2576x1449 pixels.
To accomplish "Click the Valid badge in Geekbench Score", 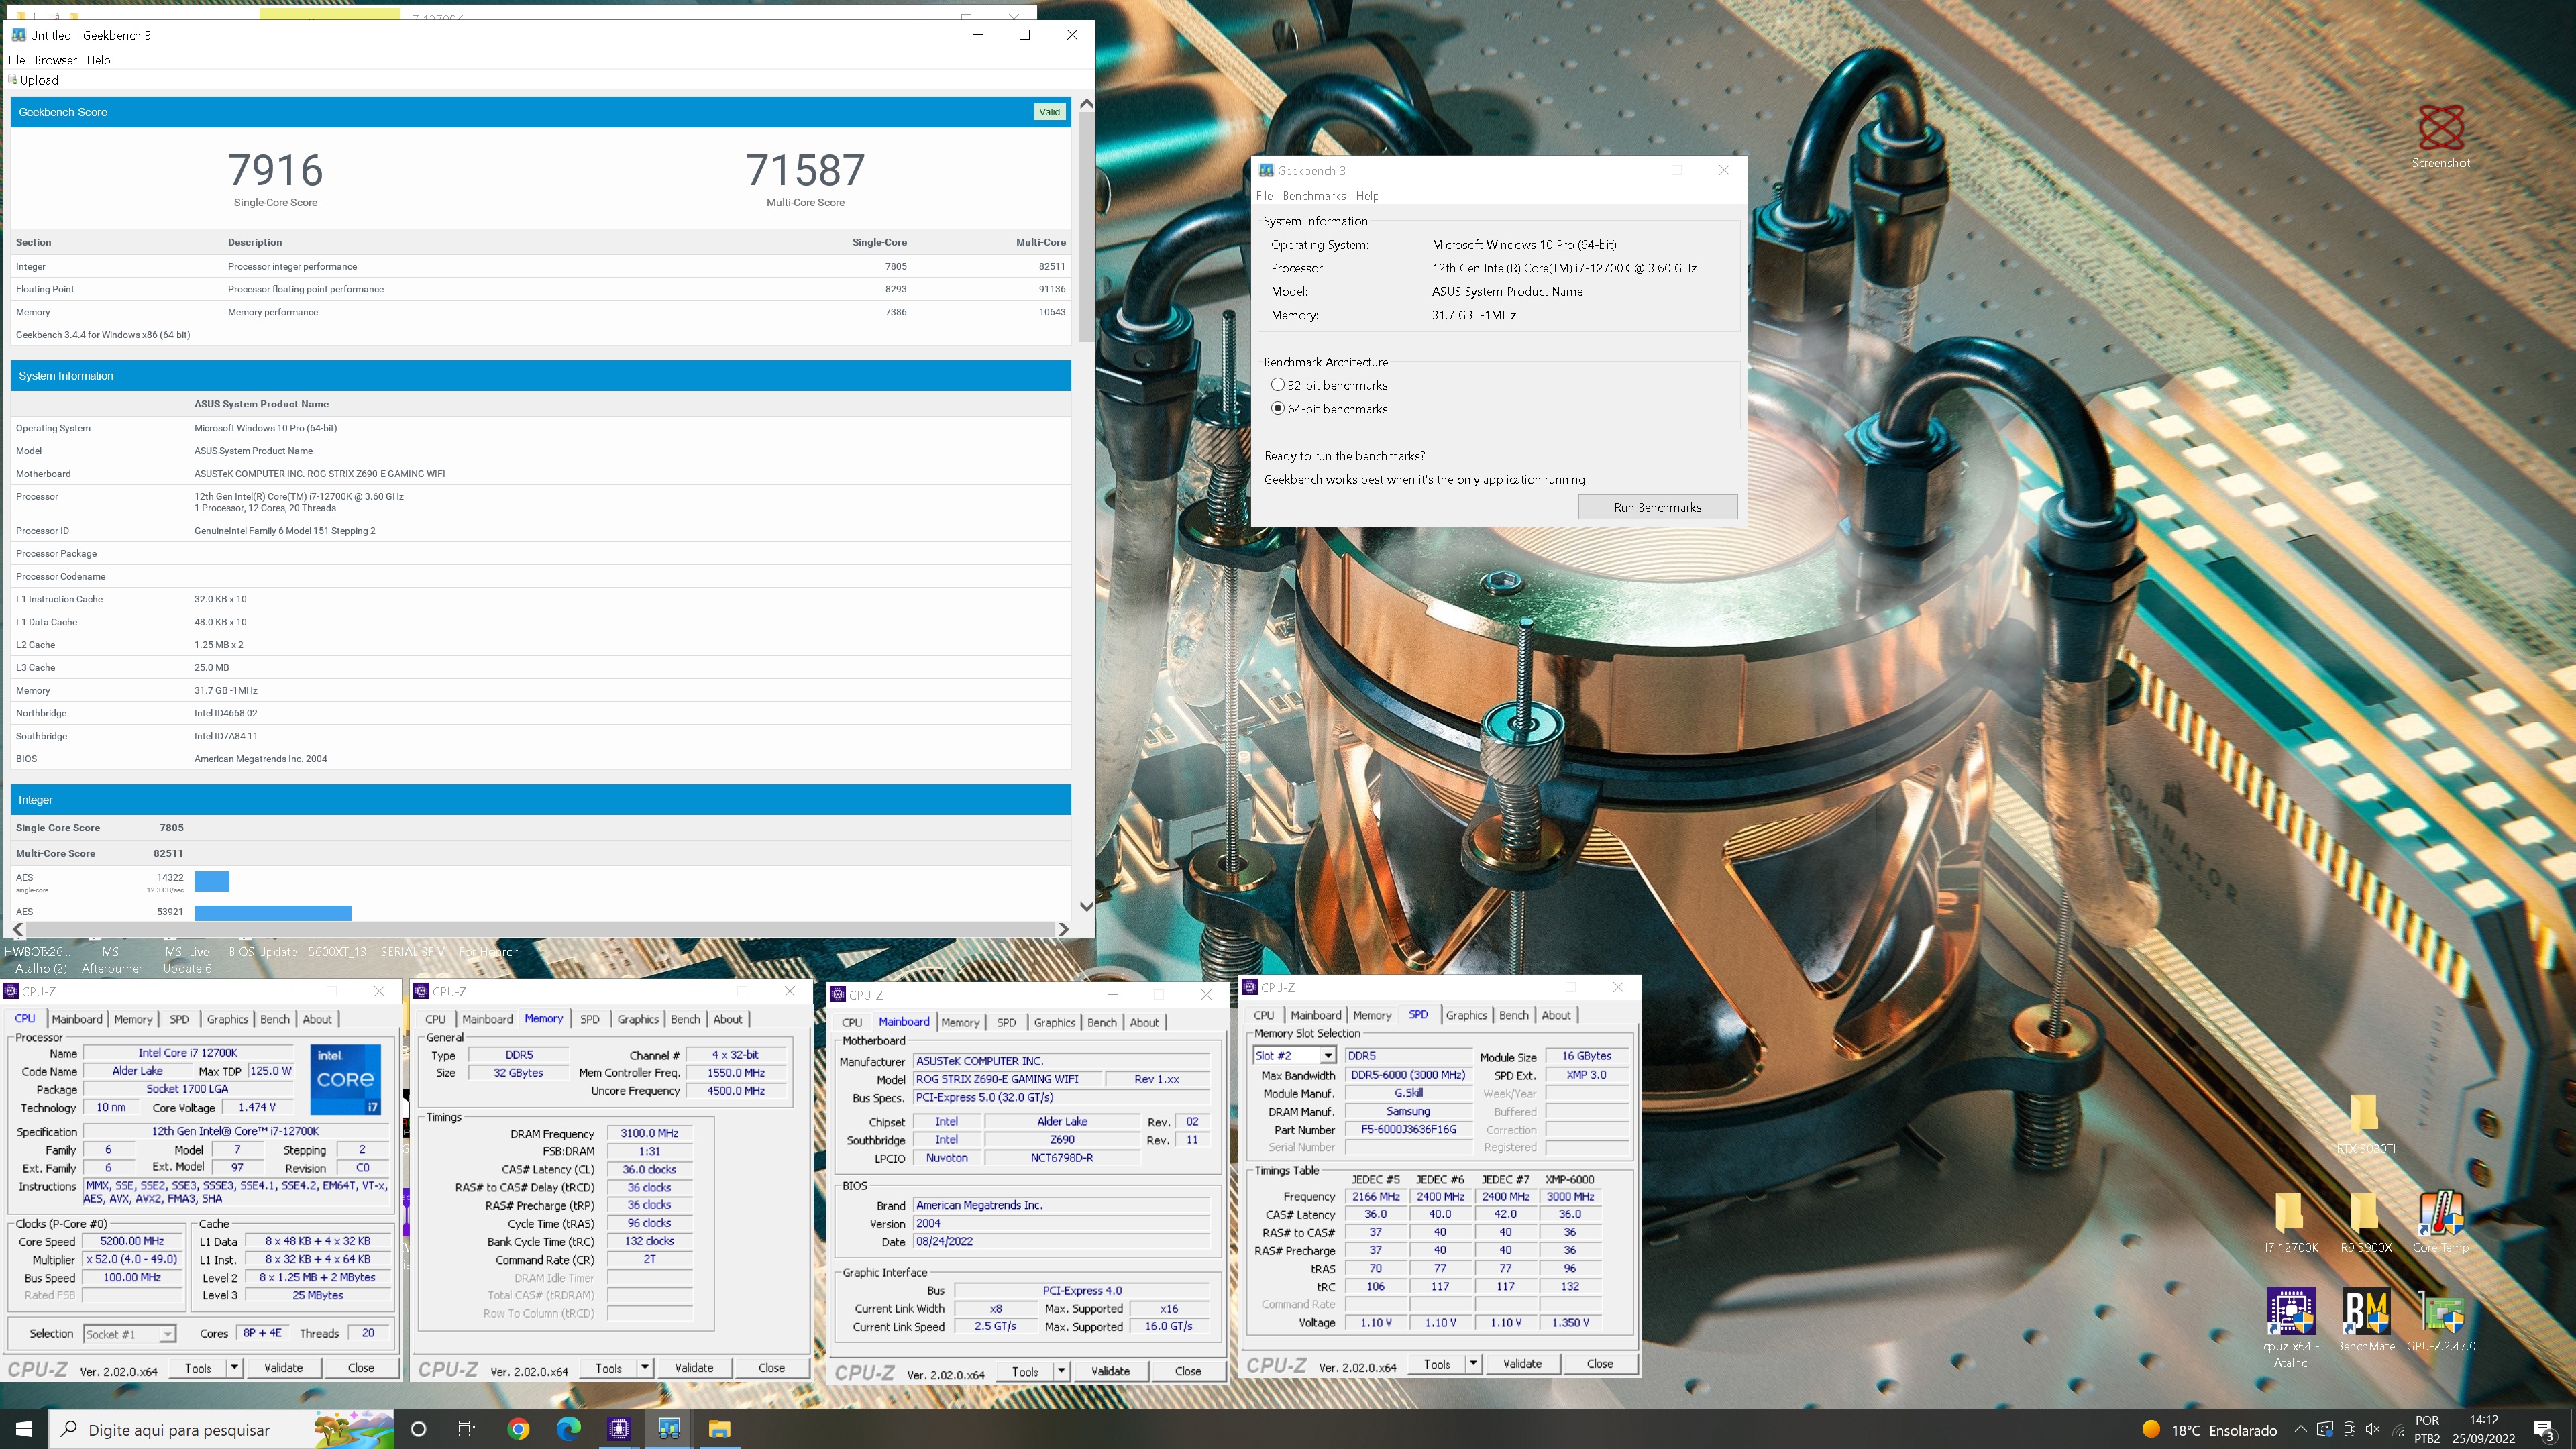I will (x=1049, y=112).
